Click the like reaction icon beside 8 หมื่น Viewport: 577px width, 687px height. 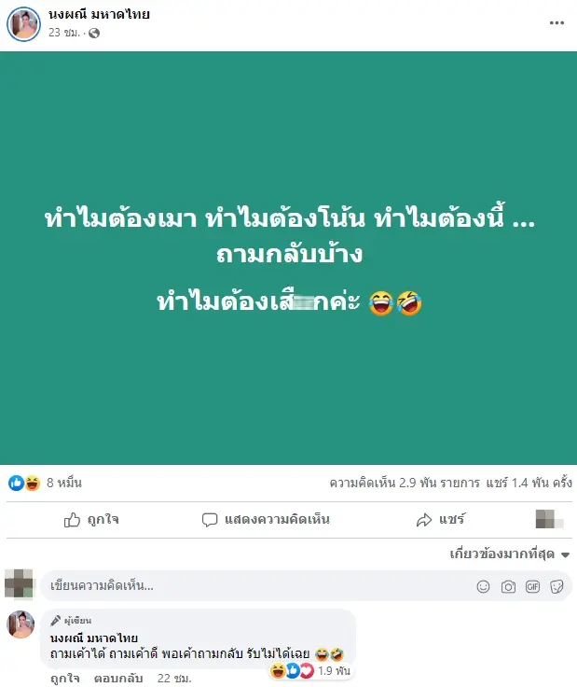click(16, 483)
